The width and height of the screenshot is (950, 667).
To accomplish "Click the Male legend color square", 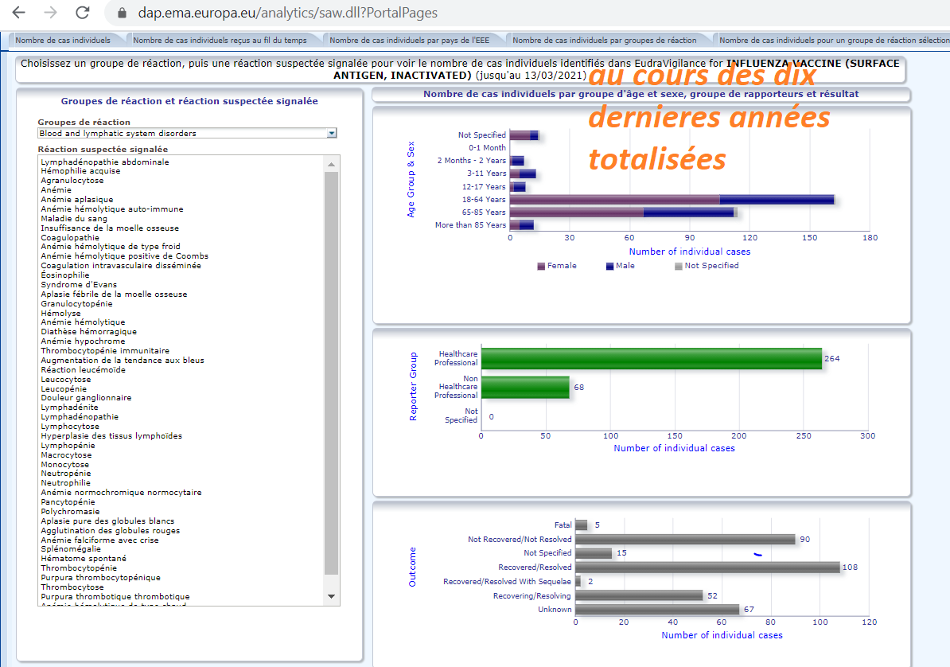I will [x=610, y=266].
